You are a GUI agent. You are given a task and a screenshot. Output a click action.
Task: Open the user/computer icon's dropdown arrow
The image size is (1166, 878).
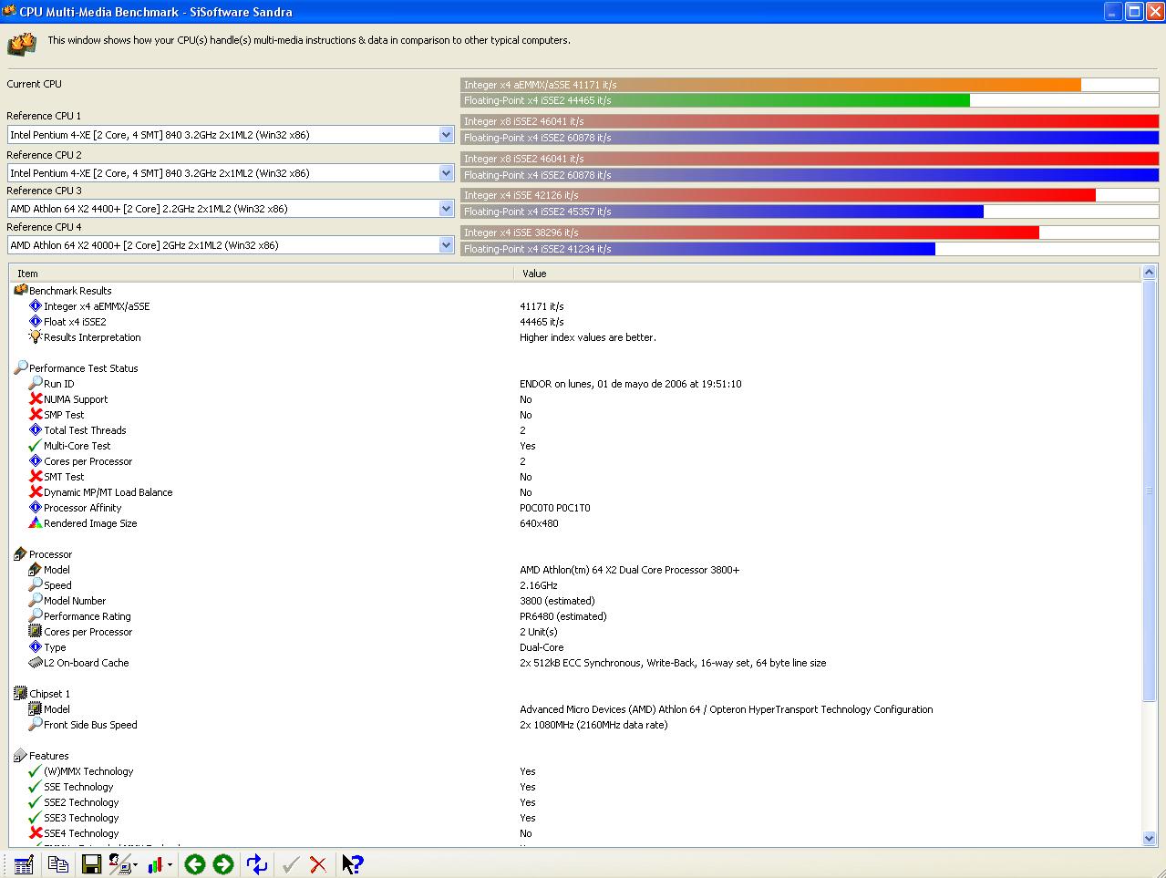pos(136,865)
